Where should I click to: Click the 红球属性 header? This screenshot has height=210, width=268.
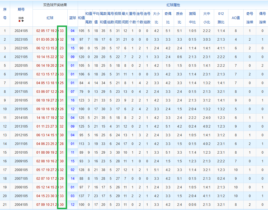(173, 5)
